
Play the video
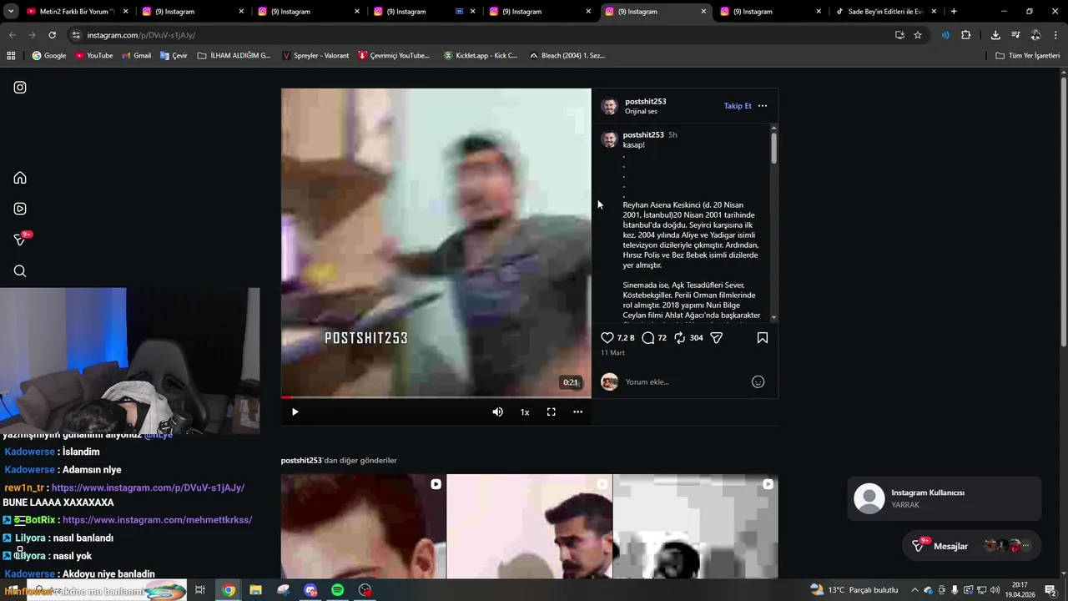click(x=295, y=412)
